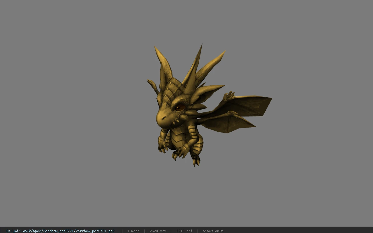This screenshot has height=233, width=373.
Task: Click the '3615 tri' triangle count
Action: coord(184,231)
